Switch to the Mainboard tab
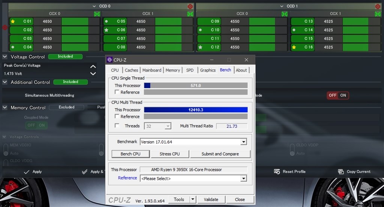 pyautogui.click(x=152, y=70)
